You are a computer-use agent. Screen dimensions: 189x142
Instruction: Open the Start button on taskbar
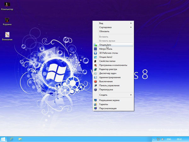[3, 139]
